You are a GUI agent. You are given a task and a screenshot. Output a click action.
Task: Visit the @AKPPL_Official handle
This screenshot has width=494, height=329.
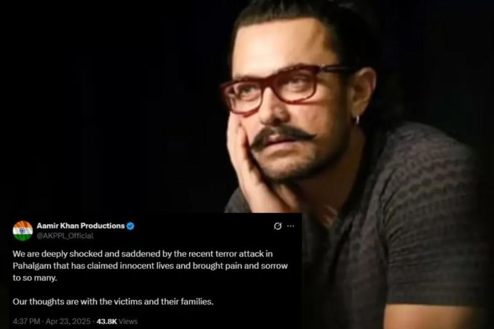pyautogui.click(x=65, y=236)
